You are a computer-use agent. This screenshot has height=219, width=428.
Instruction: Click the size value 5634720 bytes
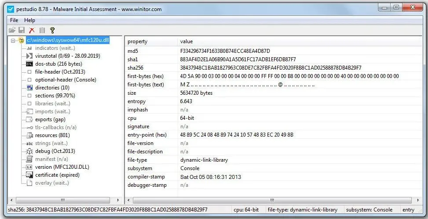pos(196,93)
